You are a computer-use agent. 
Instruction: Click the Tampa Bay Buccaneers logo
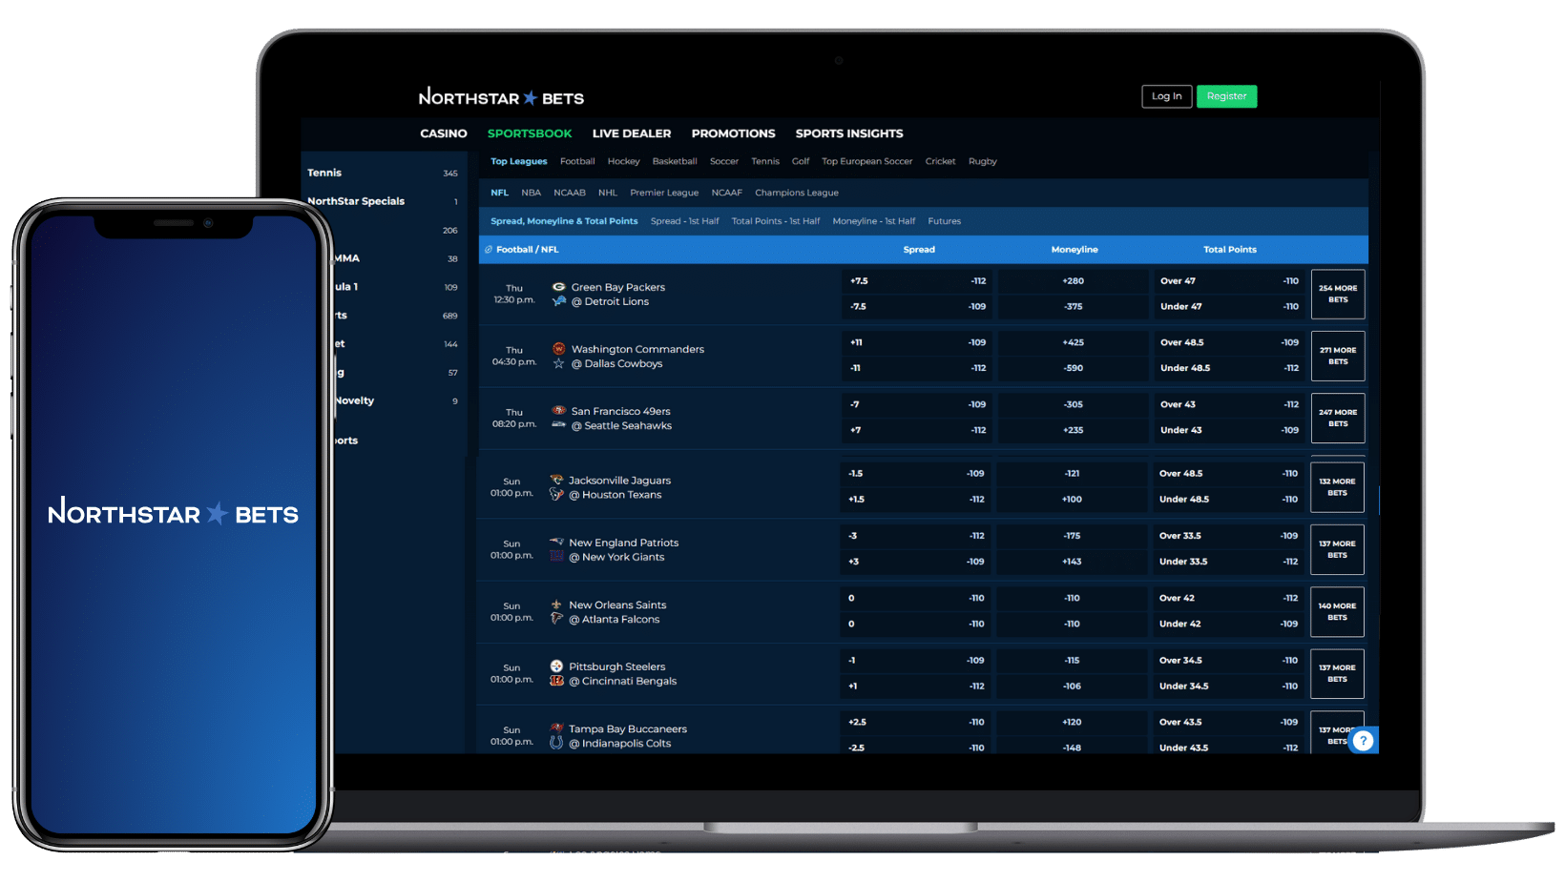click(x=556, y=728)
